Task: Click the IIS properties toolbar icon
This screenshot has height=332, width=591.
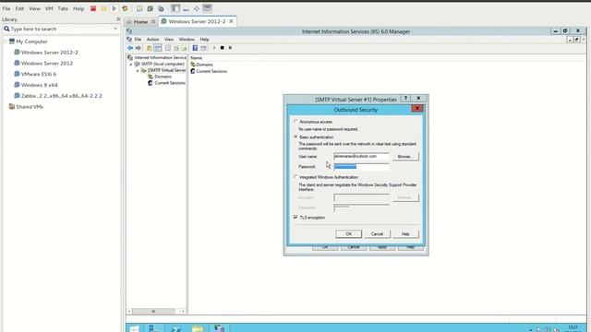Action: 168,48
